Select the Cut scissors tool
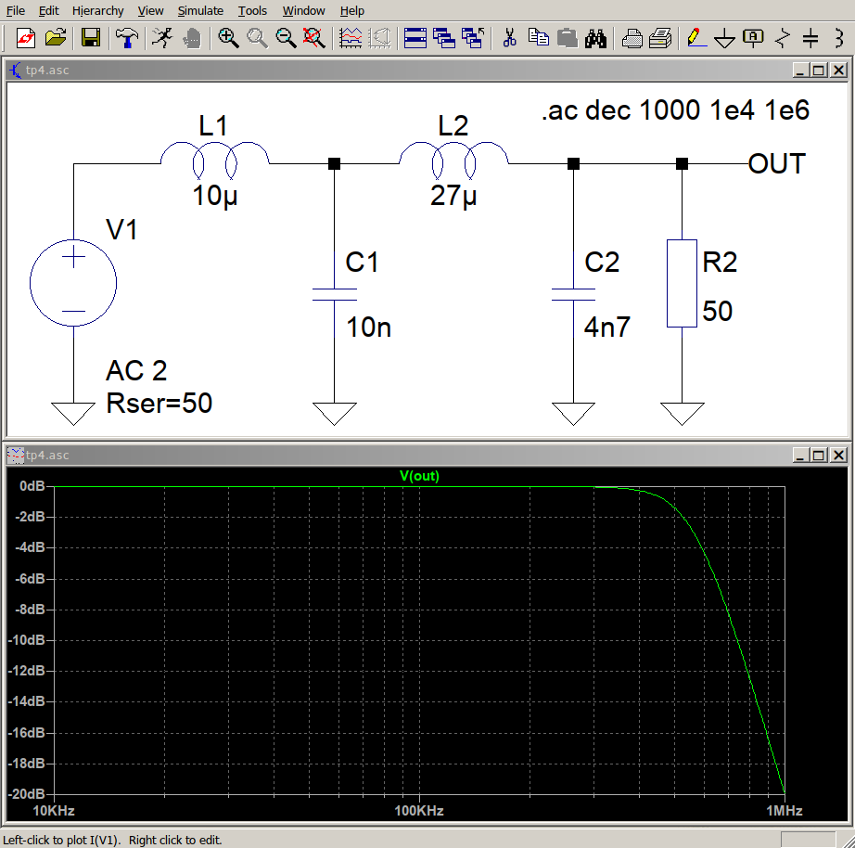This screenshot has height=848, width=855. point(509,38)
